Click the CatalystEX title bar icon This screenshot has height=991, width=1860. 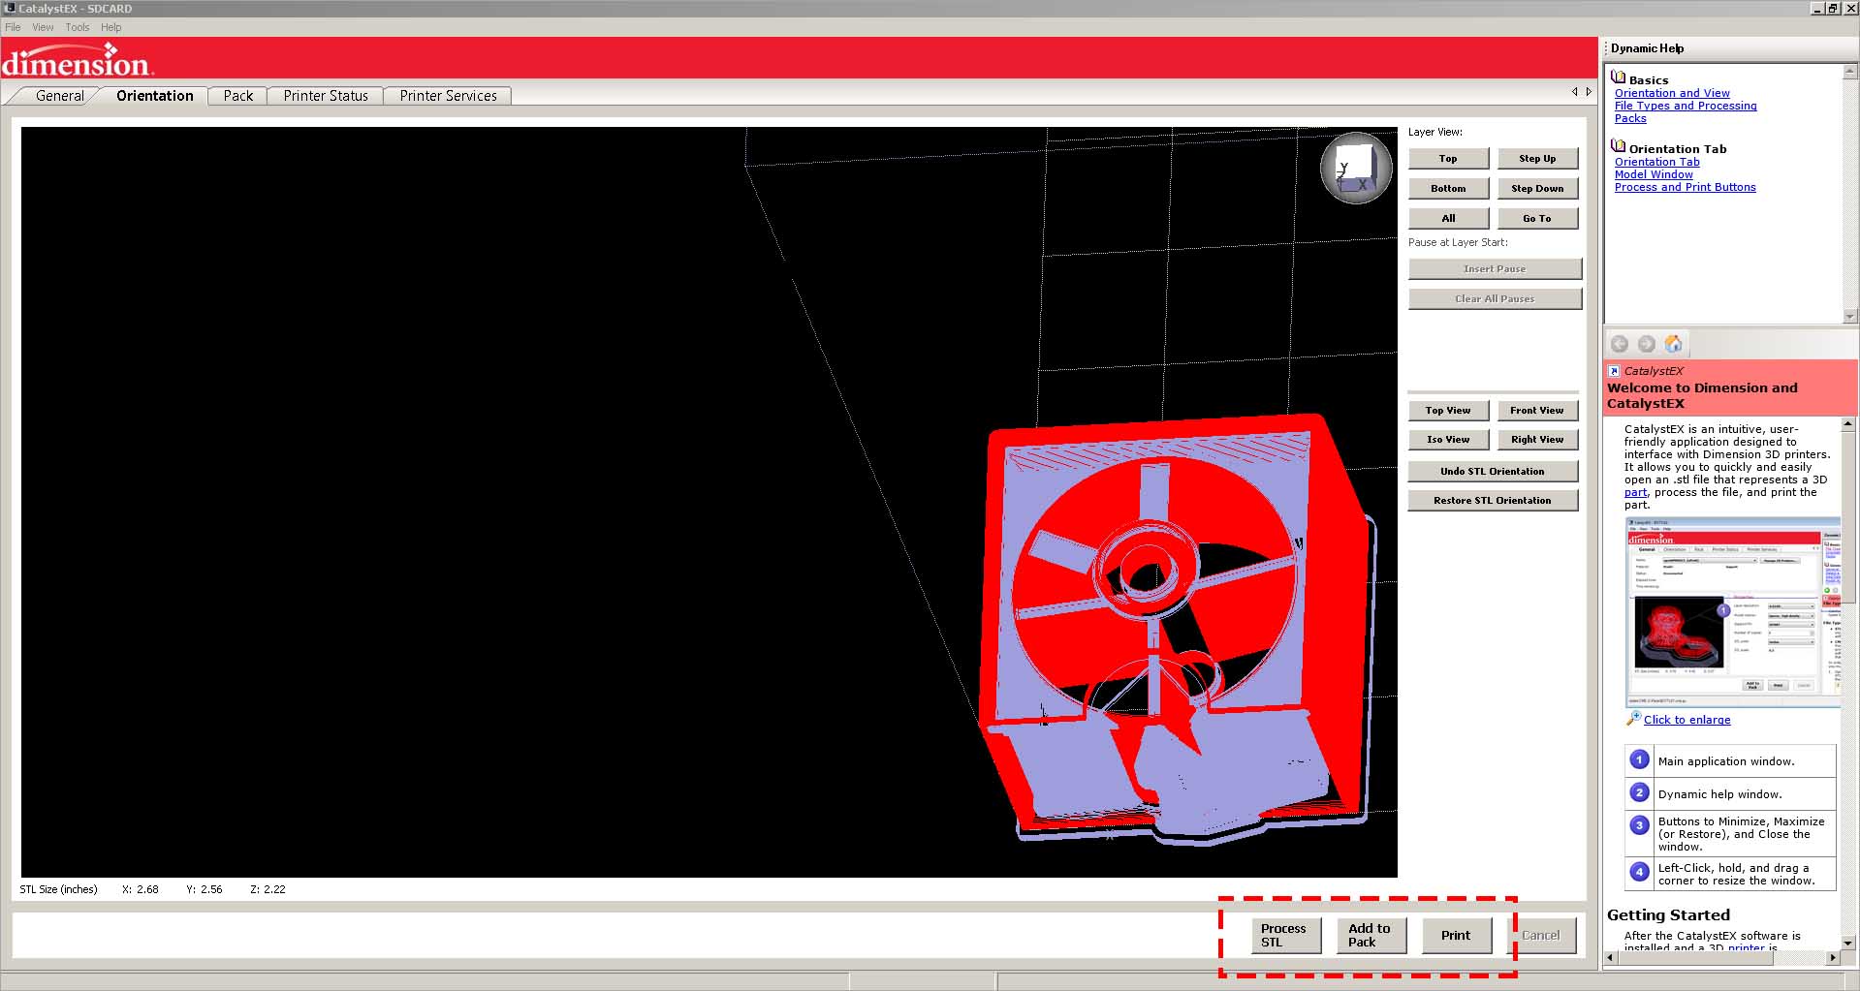[10, 8]
